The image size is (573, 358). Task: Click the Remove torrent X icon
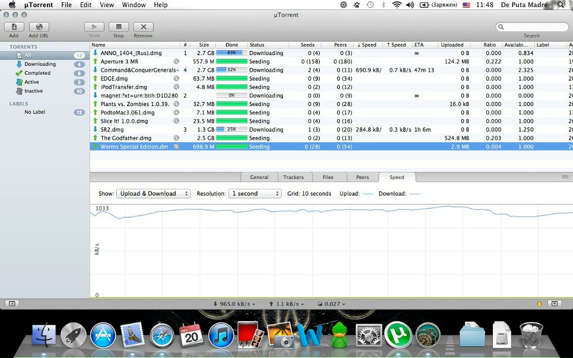point(143,27)
